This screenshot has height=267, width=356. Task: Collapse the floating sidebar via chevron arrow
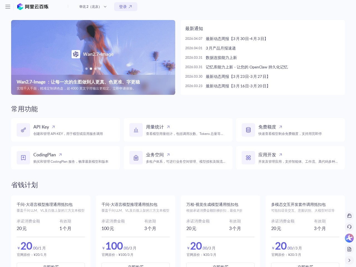349,260
